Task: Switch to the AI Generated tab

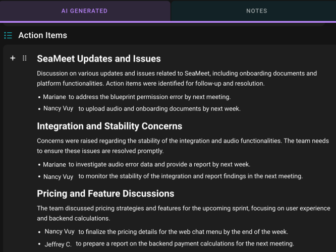Action: (84, 11)
